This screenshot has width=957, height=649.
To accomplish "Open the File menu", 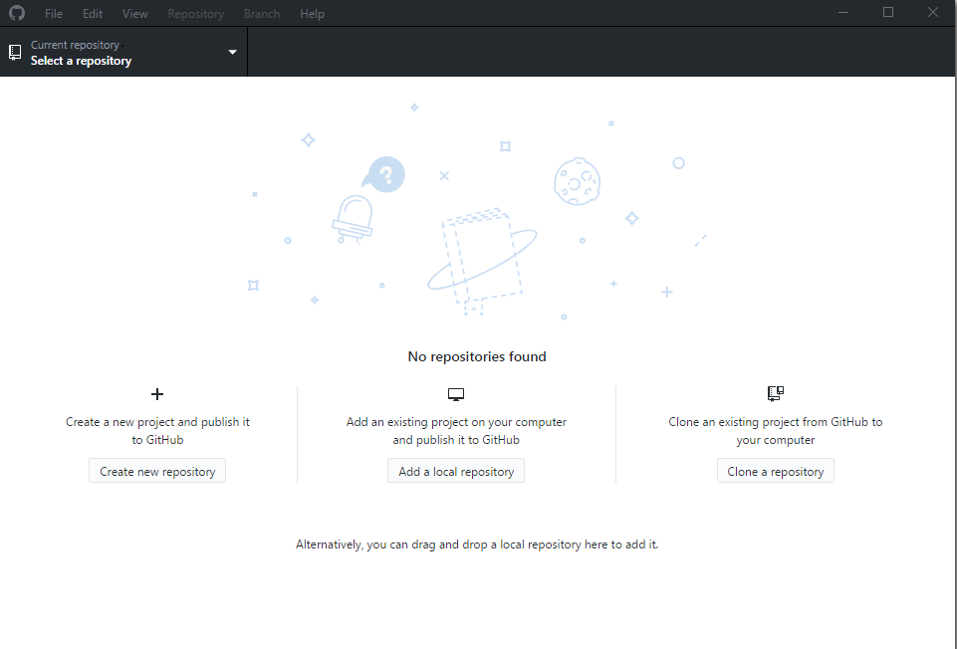I will (x=53, y=13).
